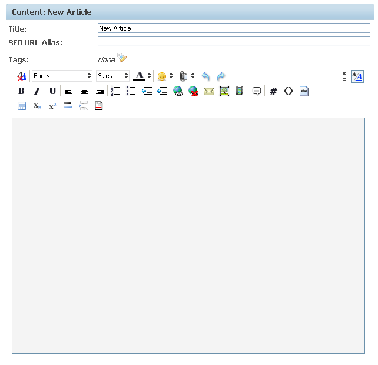Wrap selection in quote bubble tag

coord(257,91)
